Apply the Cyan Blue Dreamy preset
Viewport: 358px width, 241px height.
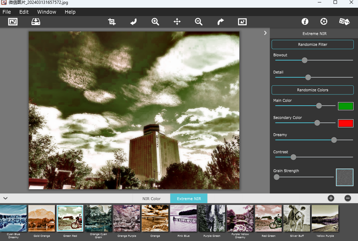point(13,218)
